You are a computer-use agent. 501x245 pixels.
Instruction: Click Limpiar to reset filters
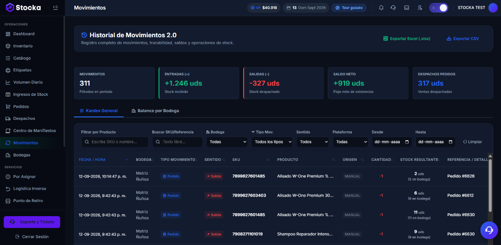click(x=472, y=142)
